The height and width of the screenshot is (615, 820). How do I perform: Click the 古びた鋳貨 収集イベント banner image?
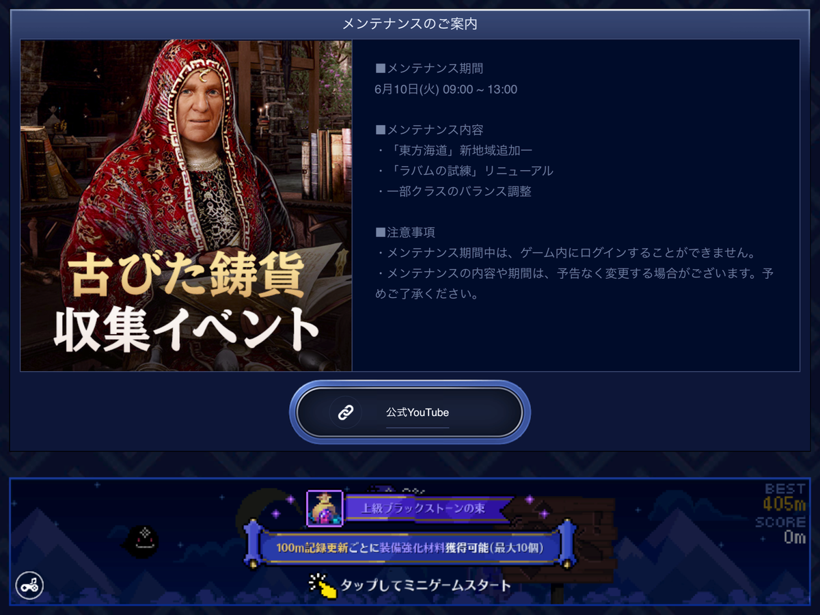tap(186, 205)
